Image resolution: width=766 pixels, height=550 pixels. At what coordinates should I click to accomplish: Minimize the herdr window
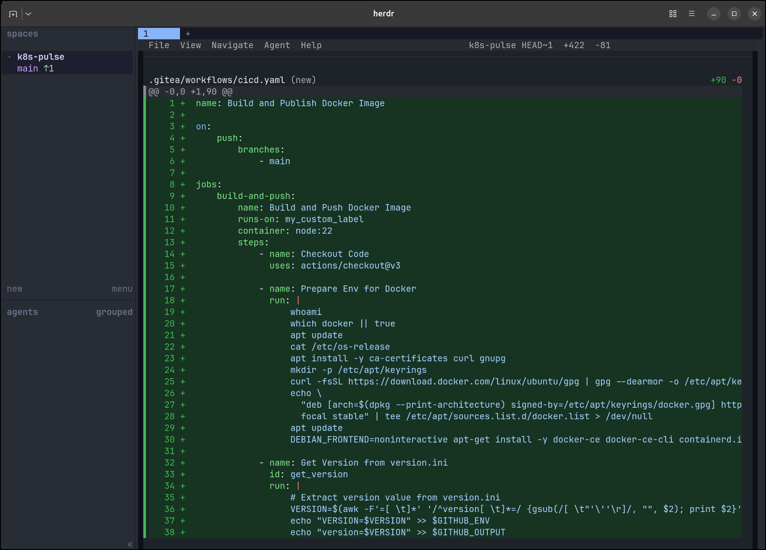(x=713, y=14)
